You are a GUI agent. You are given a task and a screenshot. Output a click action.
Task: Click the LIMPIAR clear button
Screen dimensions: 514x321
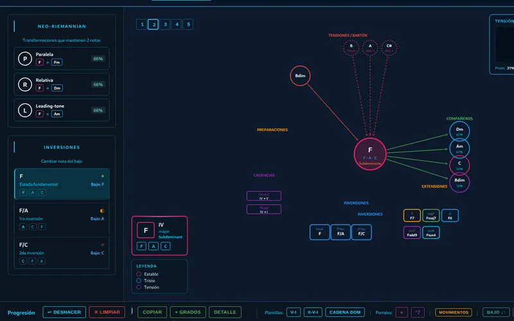pyautogui.click(x=107, y=312)
